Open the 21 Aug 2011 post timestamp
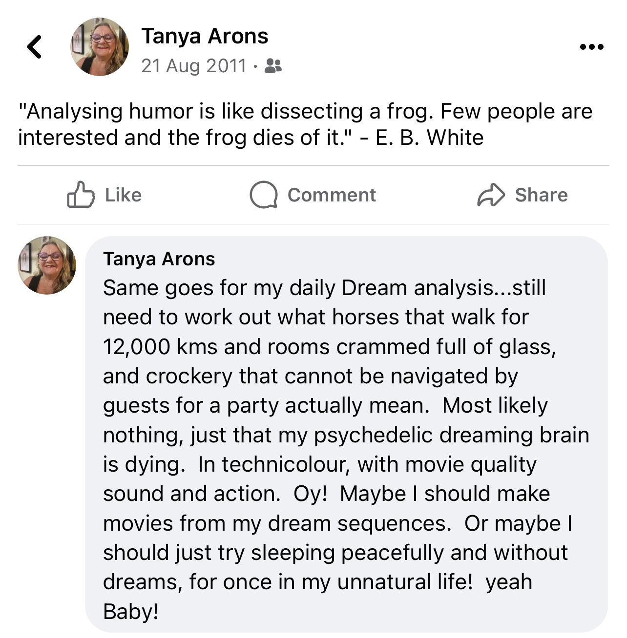This screenshot has height=638, width=627. (194, 66)
